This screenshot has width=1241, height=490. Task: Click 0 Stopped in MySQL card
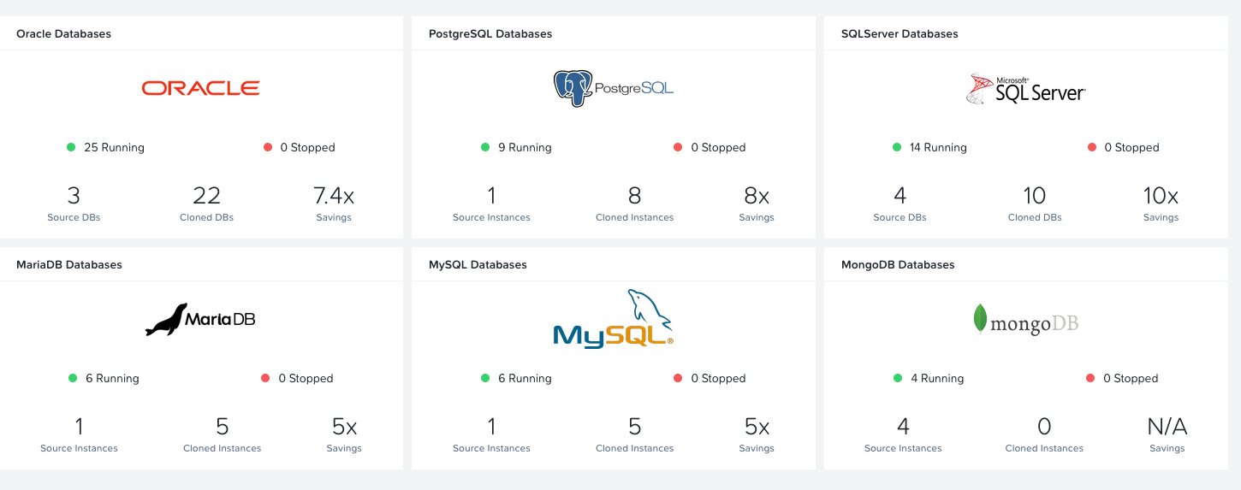pos(718,378)
